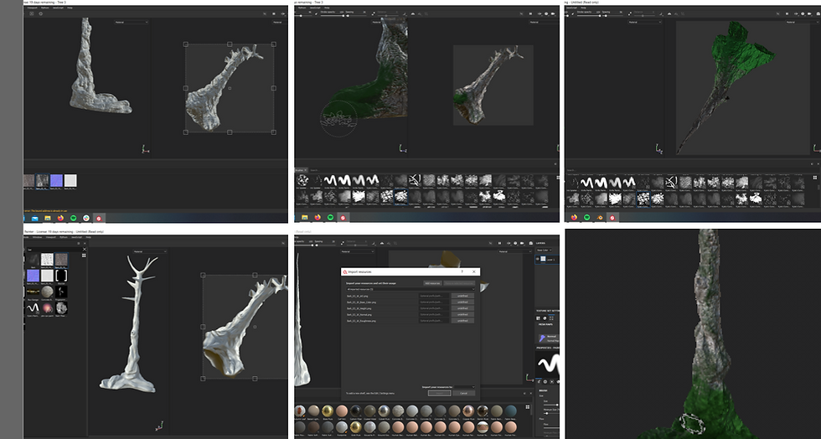
Task: Open the undefined dropdown for Bark Roughness.png
Action: (462, 321)
